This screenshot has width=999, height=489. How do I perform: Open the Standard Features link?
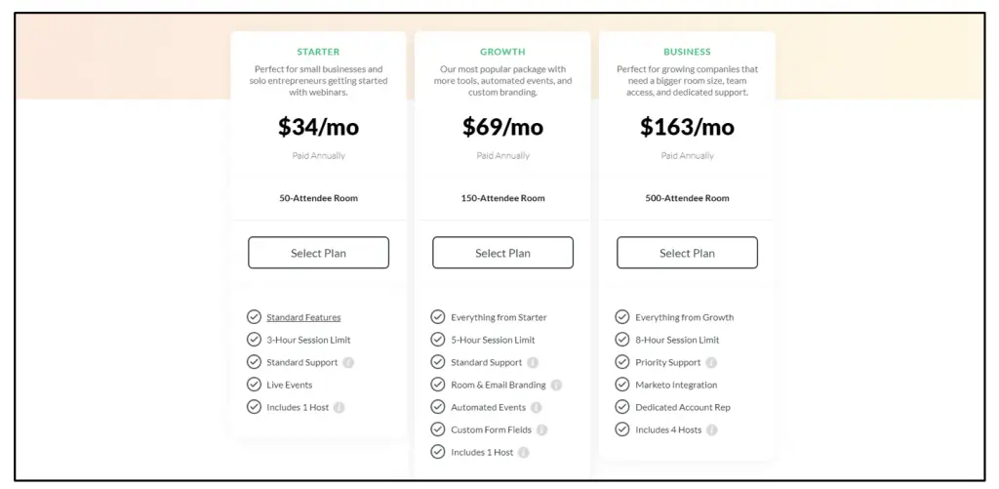coord(303,317)
